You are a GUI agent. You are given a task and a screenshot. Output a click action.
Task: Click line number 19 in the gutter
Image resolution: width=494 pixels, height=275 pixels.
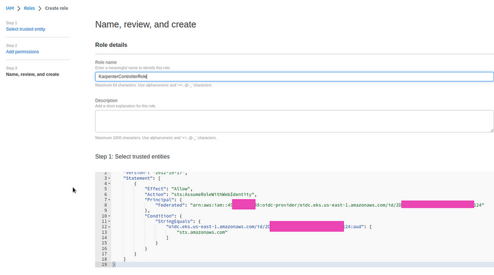105,265
